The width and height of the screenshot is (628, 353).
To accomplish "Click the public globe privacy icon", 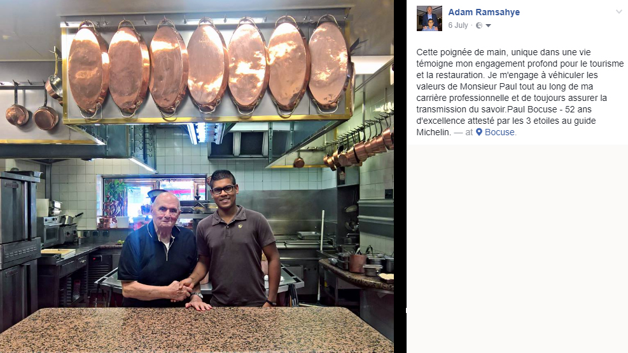I will click(x=479, y=25).
